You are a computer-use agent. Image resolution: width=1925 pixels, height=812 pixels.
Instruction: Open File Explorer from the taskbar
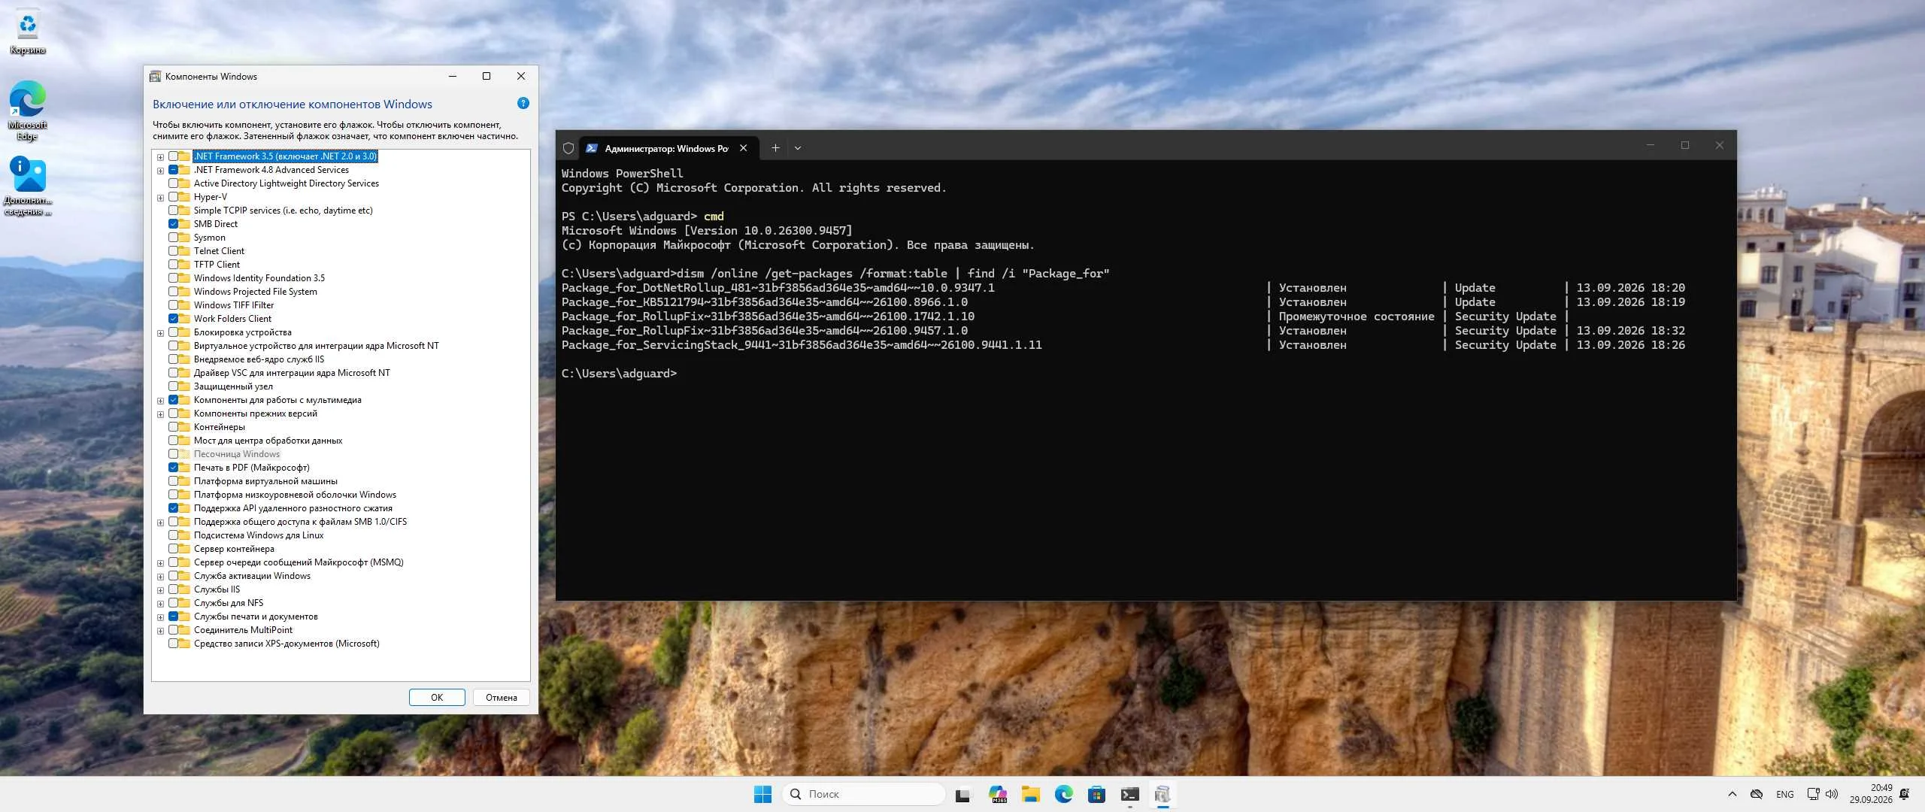pyautogui.click(x=1030, y=794)
